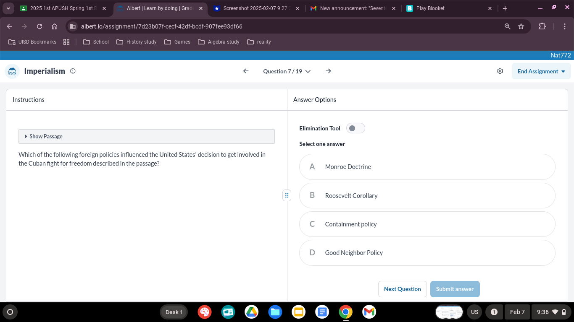Viewport: 574px width, 322px height.
Task: Expand the Show Passage section
Action: (x=147, y=136)
